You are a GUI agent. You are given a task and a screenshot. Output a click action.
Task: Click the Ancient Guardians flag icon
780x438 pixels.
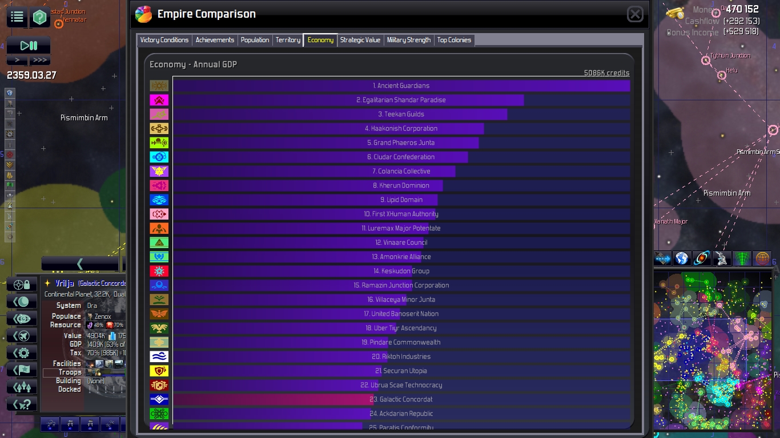tap(159, 86)
